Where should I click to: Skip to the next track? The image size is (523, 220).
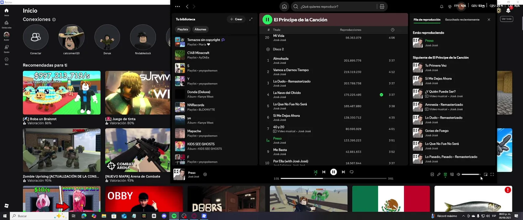click(x=343, y=172)
